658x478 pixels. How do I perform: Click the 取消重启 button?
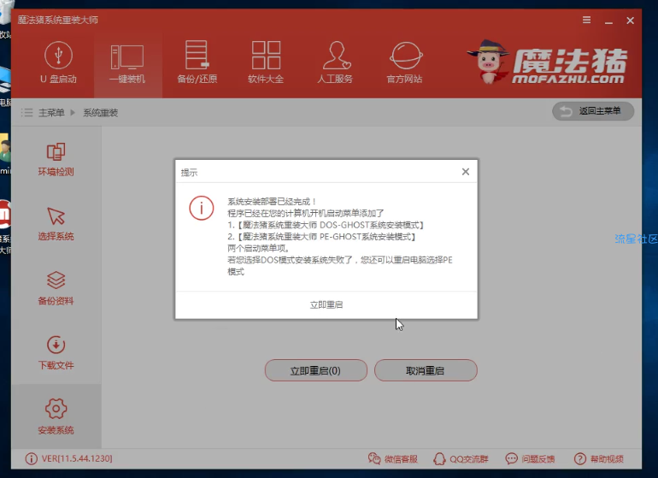(x=426, y=370)
